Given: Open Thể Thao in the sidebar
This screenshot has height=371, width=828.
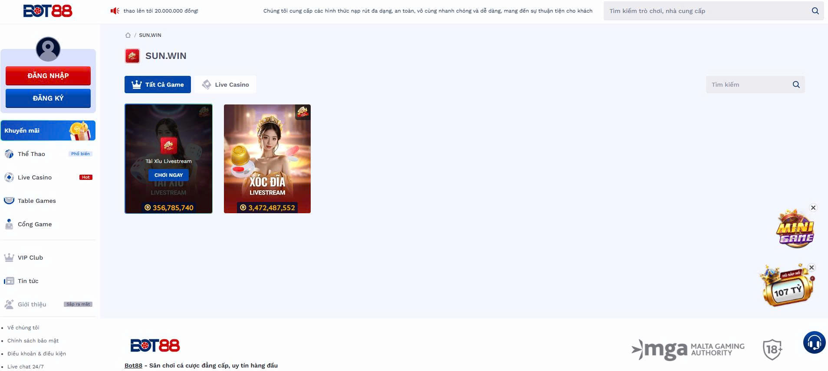Looking at the screenshot, I should coord(31,154).
